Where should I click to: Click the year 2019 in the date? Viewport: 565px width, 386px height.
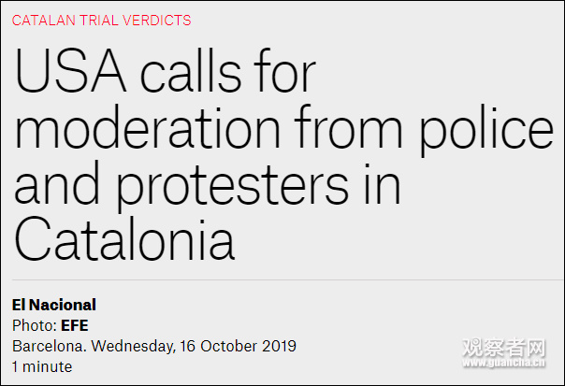278,346
